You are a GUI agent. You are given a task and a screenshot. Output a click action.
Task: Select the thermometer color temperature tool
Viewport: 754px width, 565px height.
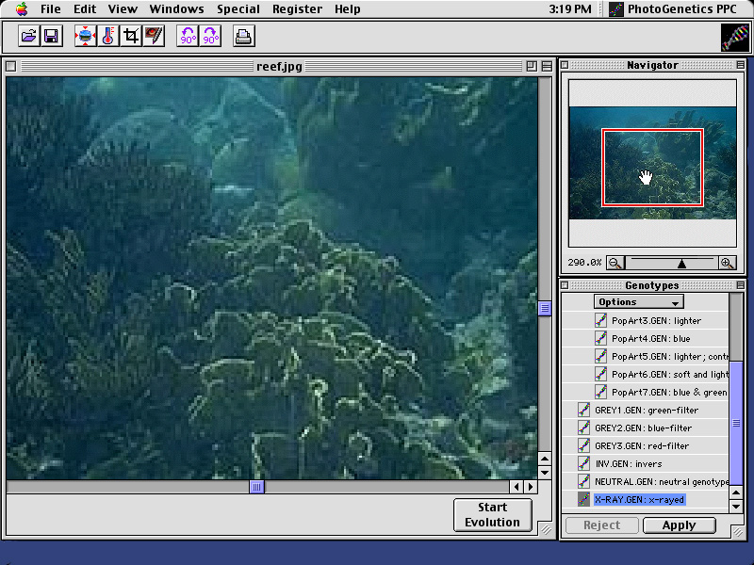point(108,37)
